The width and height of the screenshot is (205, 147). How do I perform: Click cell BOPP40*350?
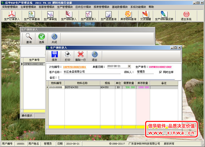point(82,87)
